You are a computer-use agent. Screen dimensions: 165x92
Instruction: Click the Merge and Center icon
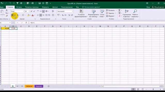(x=53, y=15)
